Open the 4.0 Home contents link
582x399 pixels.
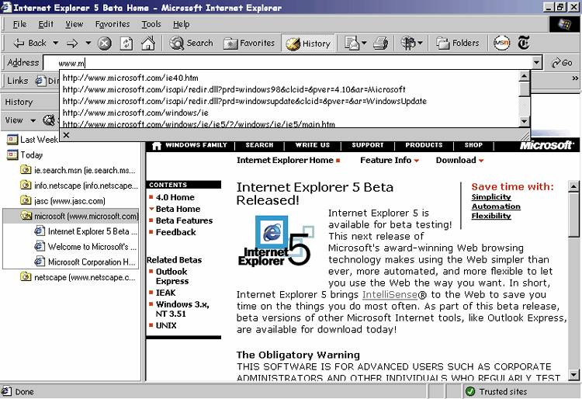pyautogui.click(x=175, y=197)
